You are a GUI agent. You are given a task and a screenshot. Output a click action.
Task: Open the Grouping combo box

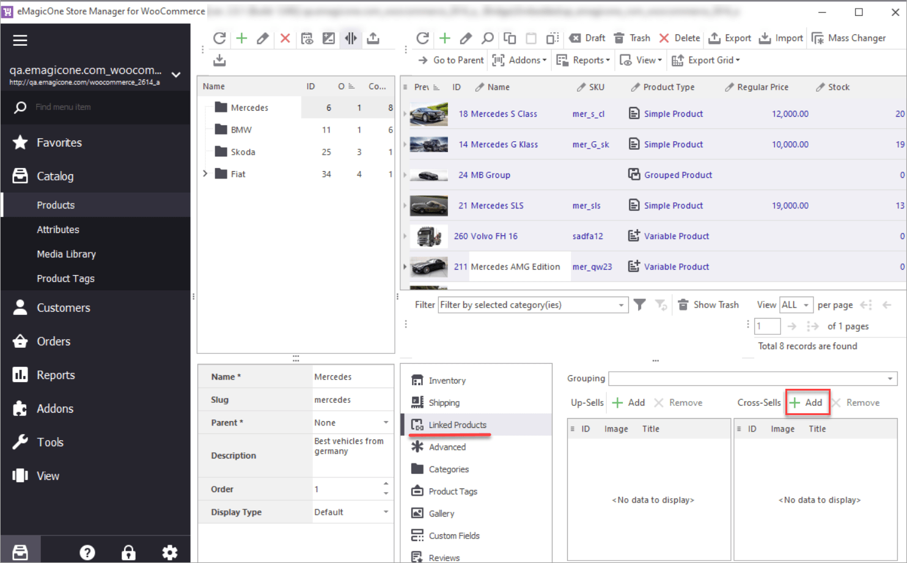point(890,379)
